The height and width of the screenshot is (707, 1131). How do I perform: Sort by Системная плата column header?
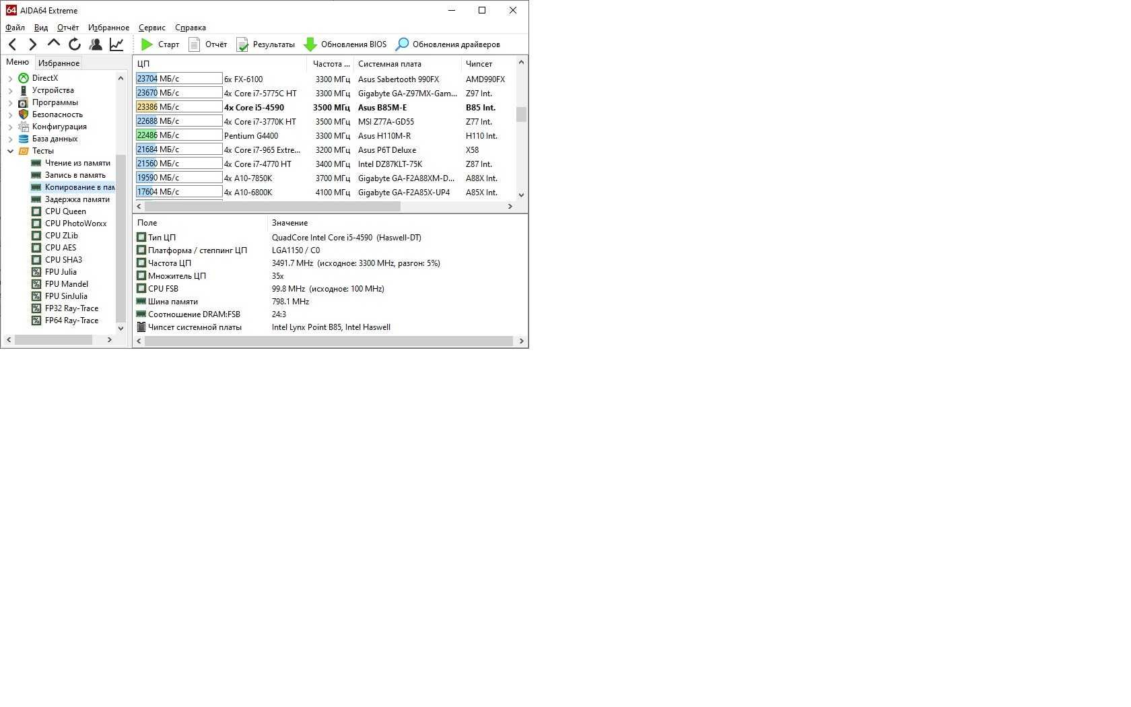(x=407, y=64)
